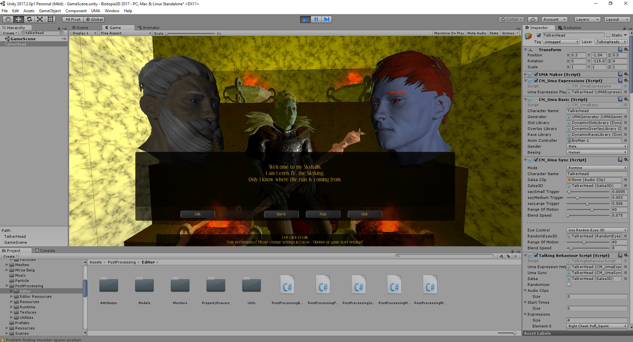Screen dimensions: 633x342
Task: Pause the running game
Action: (x=316, y=19)
